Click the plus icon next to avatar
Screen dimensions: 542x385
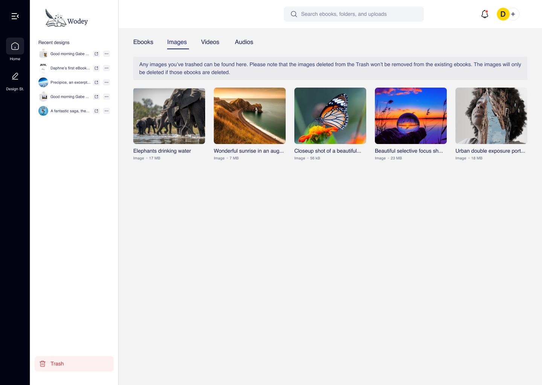point(513,14)
